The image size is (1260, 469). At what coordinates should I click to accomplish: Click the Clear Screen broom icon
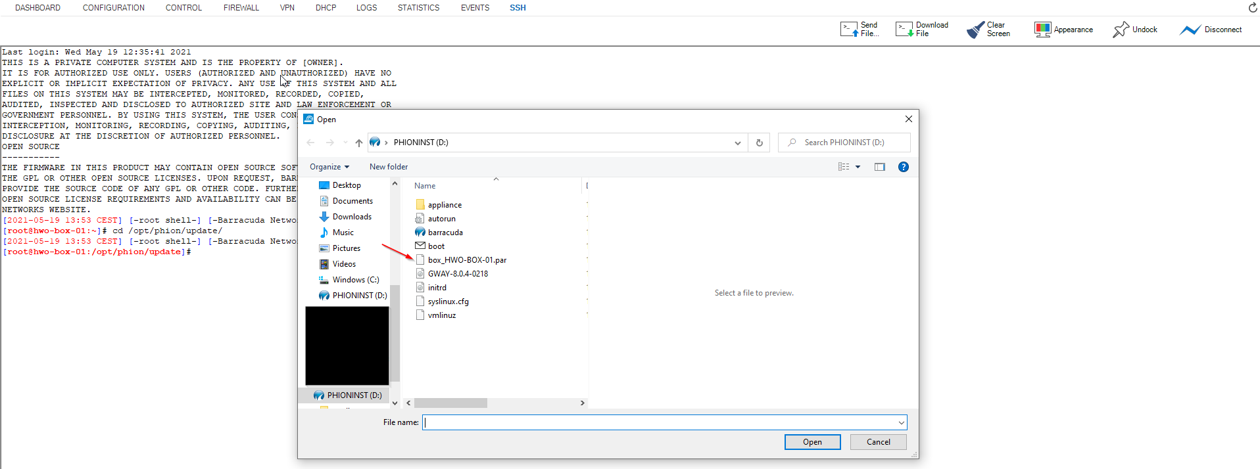pyautogui.click(x=975, y=30)
